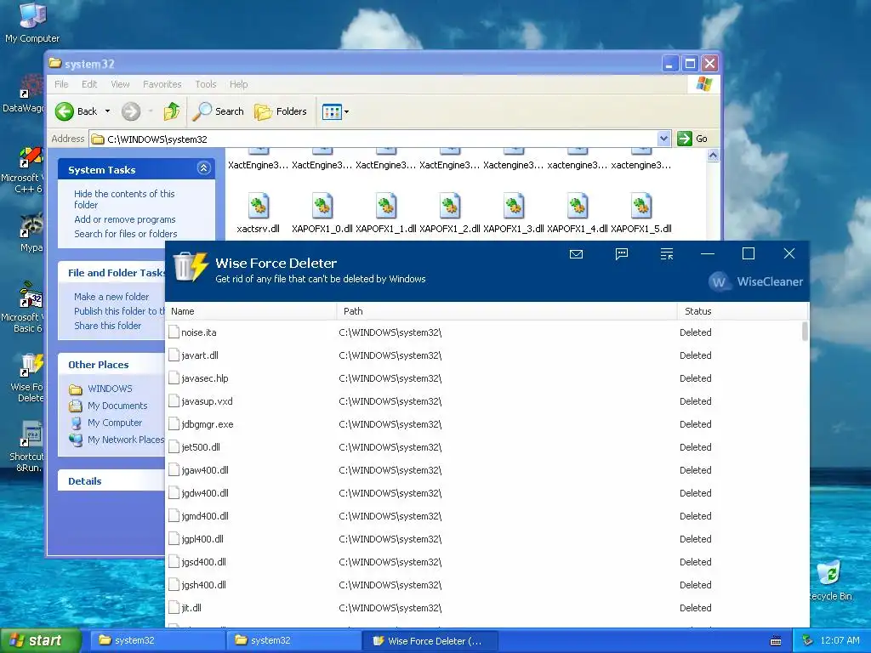Click the WiseCleaner logo link
871x653 pixels.
pos(756,281)
